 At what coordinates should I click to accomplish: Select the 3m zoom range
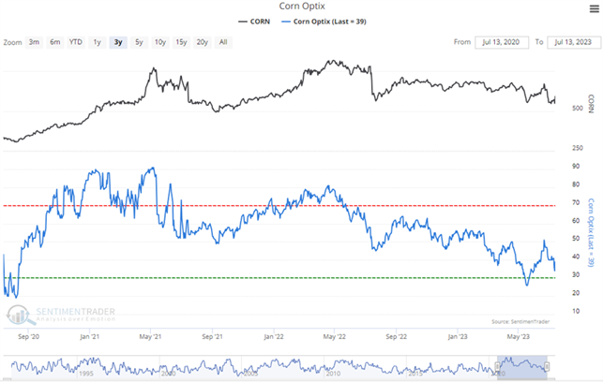(34, 42)
